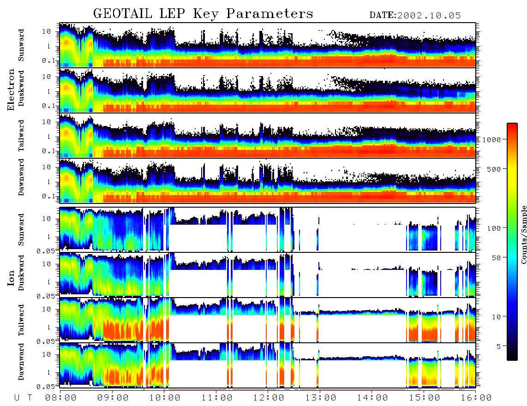Select the Electron Dawnward panel label
527x406 pixels.
click(x=21, y=178)
